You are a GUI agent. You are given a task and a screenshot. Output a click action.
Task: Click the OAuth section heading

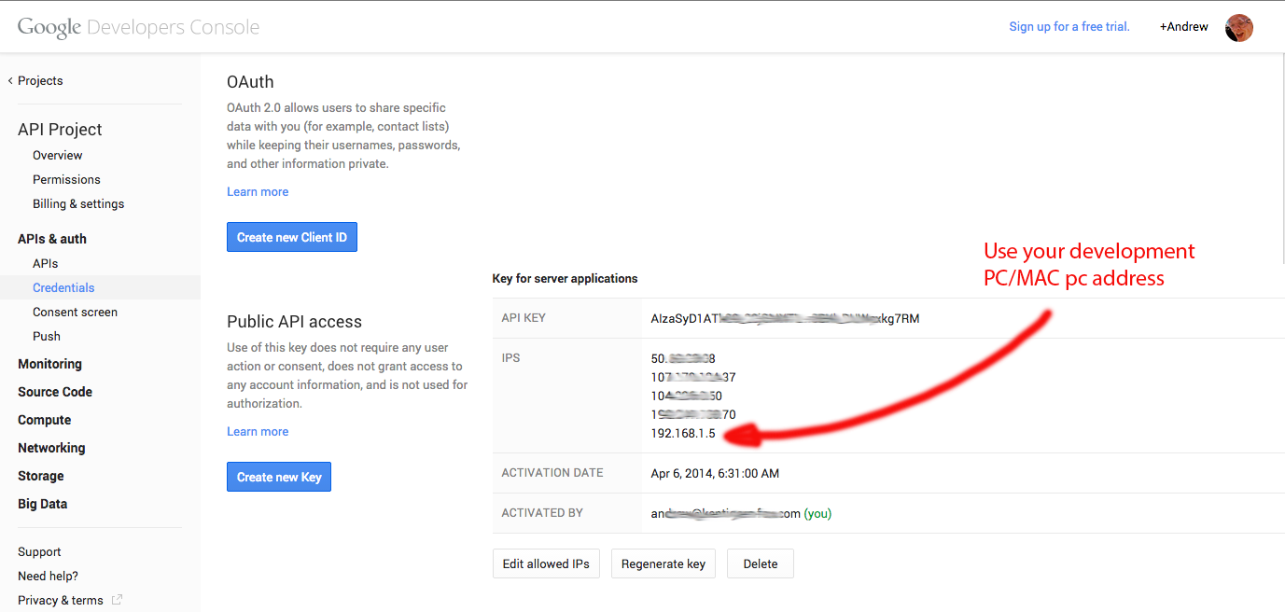250,82
